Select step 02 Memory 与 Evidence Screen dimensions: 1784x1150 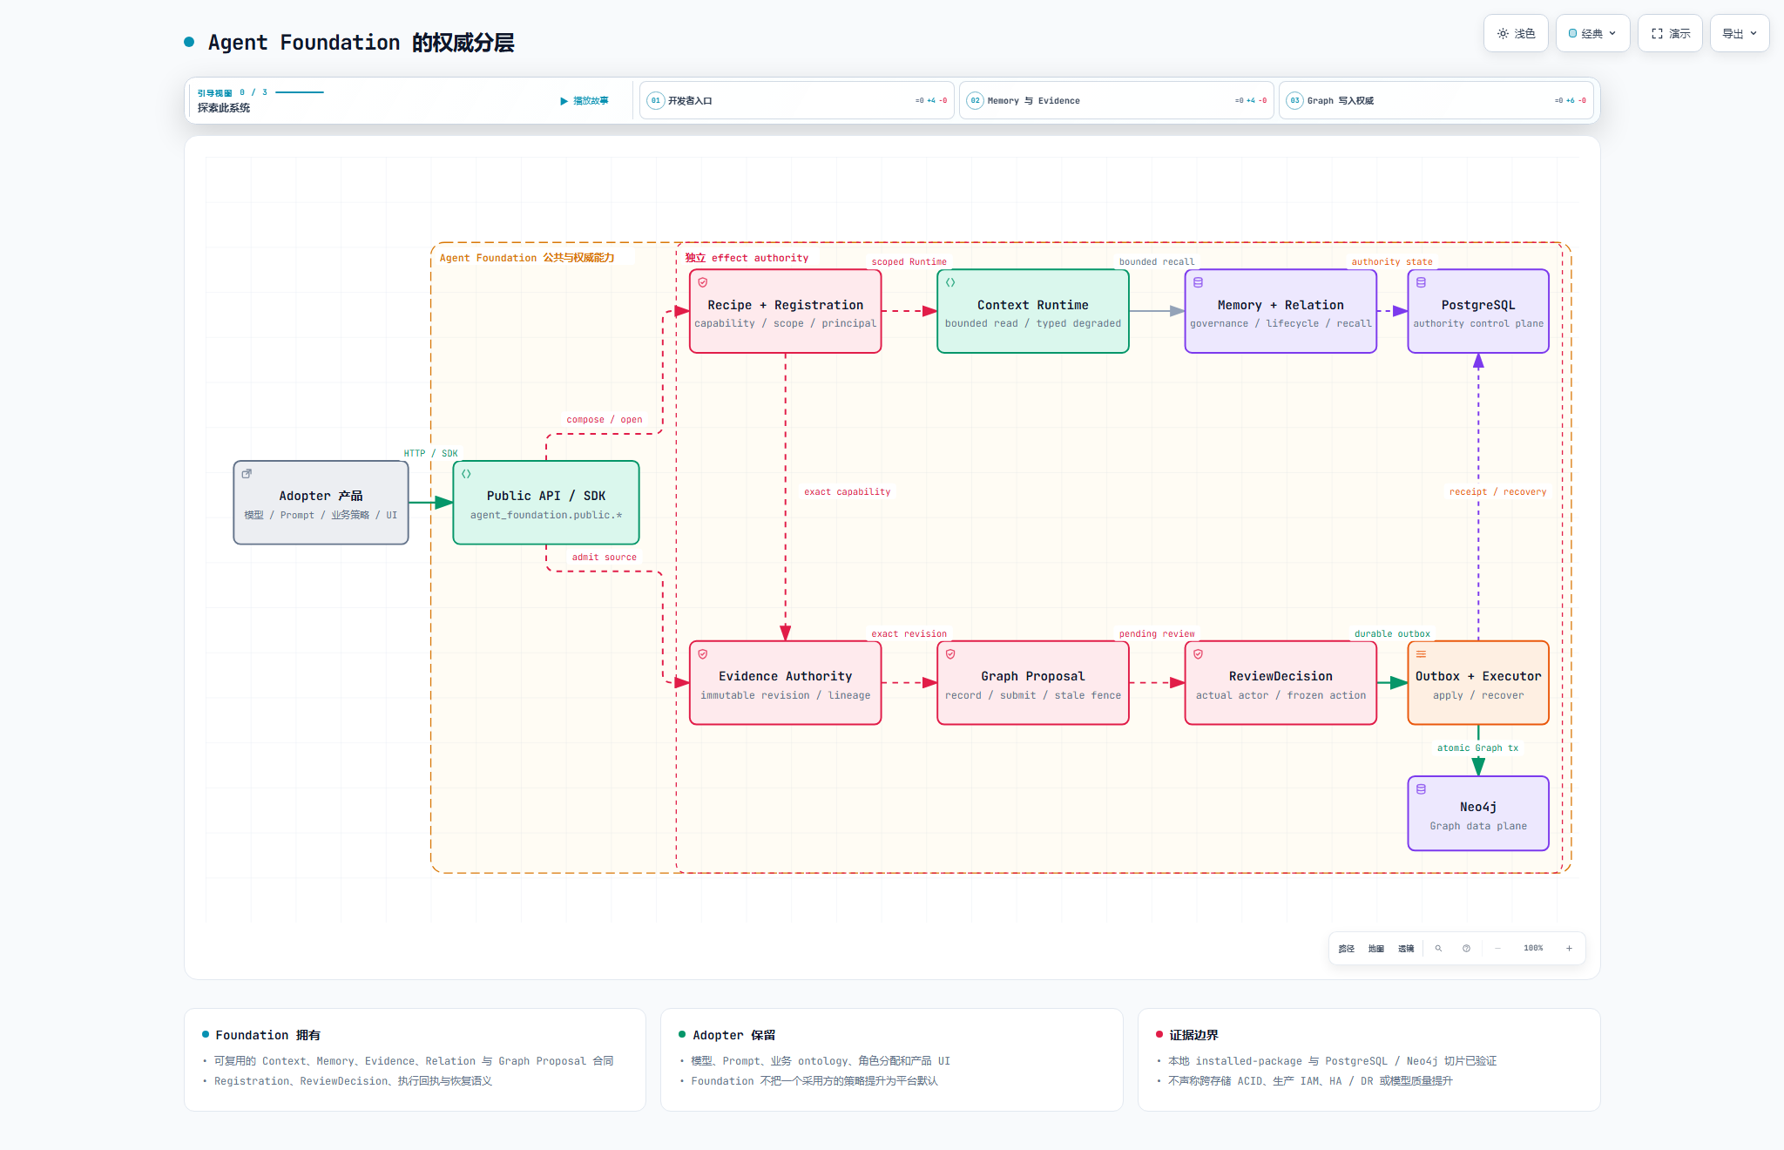(1117, 100)
